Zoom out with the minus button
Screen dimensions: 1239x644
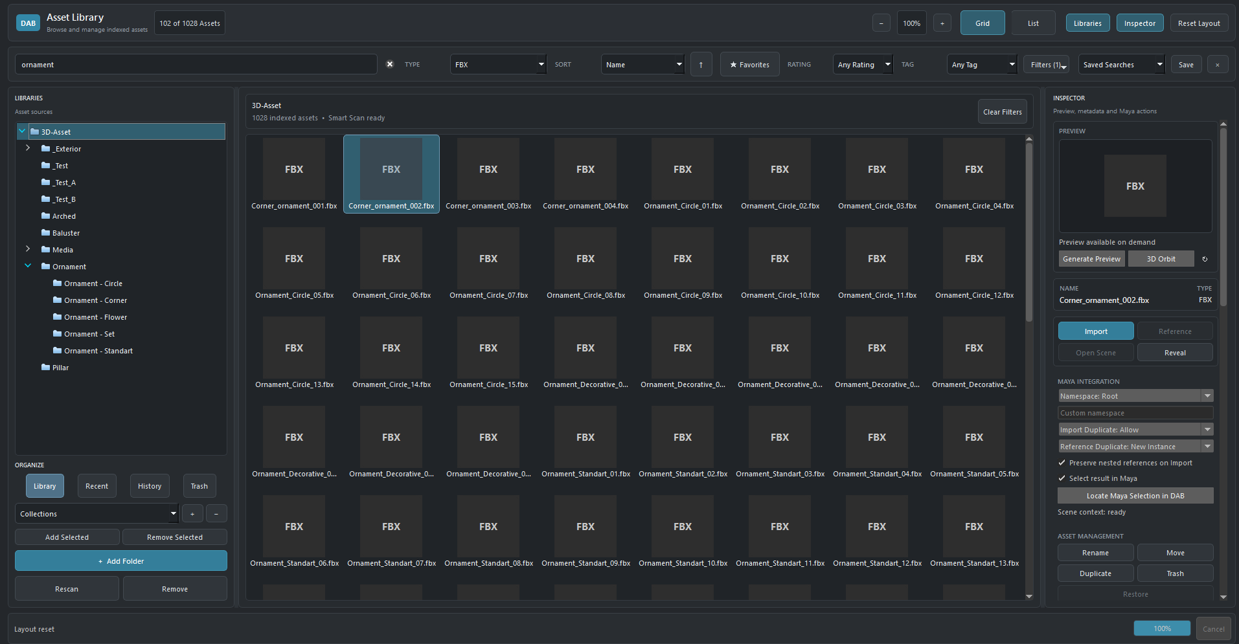(x=881, y=23)
